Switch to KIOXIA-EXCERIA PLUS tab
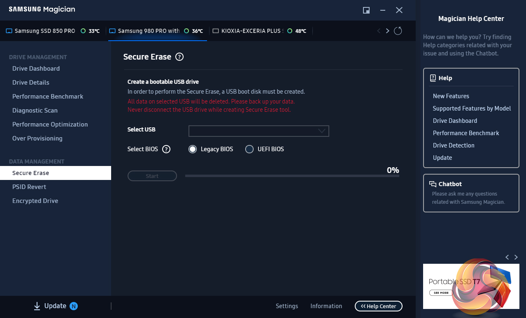Image resolution: width=526 pixels, height=318 pixels. pos(260,31)
